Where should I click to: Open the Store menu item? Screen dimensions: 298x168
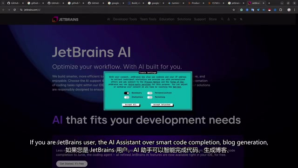click(x=213, y=19)
